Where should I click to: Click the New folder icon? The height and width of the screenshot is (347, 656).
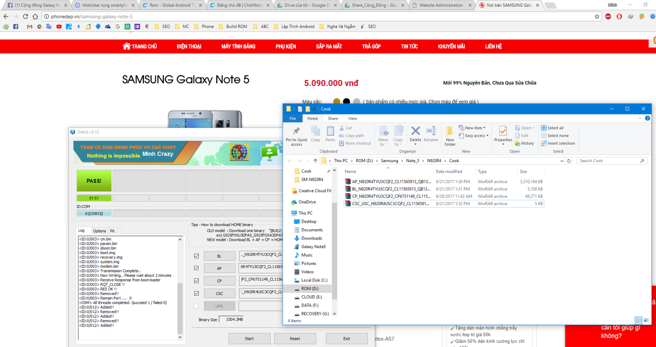pos(450,136)
